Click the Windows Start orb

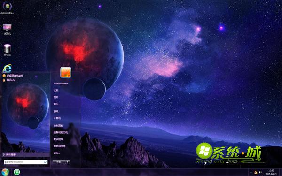click(x=5, y=172)
